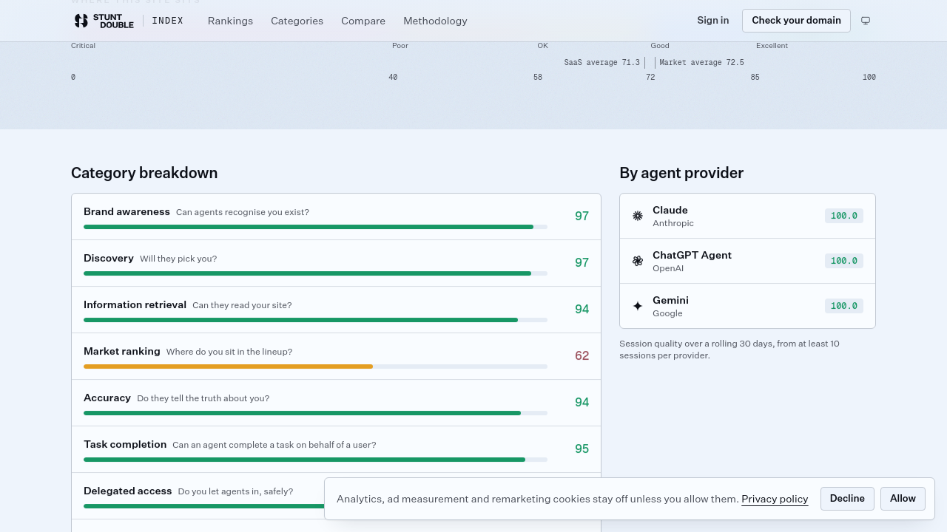Toggle the display theme monitor icon
The height and width of the screenshot is (532, 947).
point(866,21)
